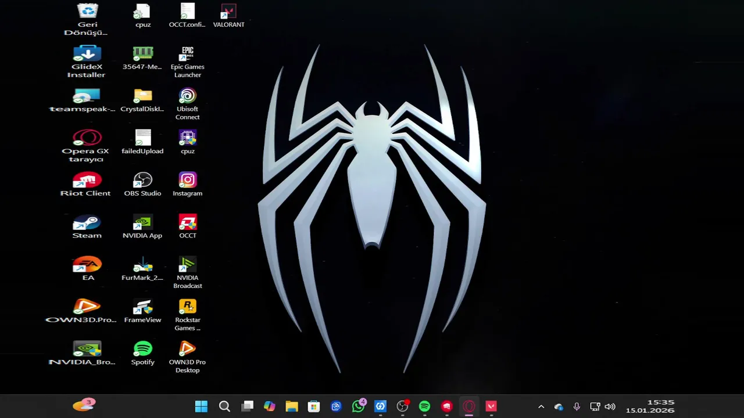Select the Rockstar Games ... launcher shortcut

pos(187,316)
